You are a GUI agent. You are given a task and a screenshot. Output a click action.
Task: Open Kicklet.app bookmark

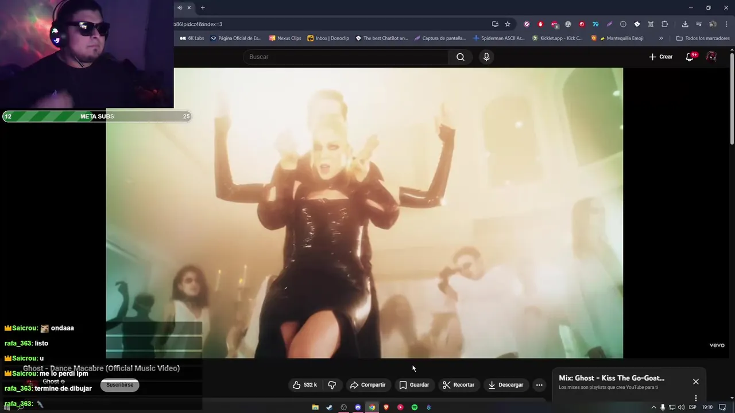pyautogui.click(x=557, y=38)
